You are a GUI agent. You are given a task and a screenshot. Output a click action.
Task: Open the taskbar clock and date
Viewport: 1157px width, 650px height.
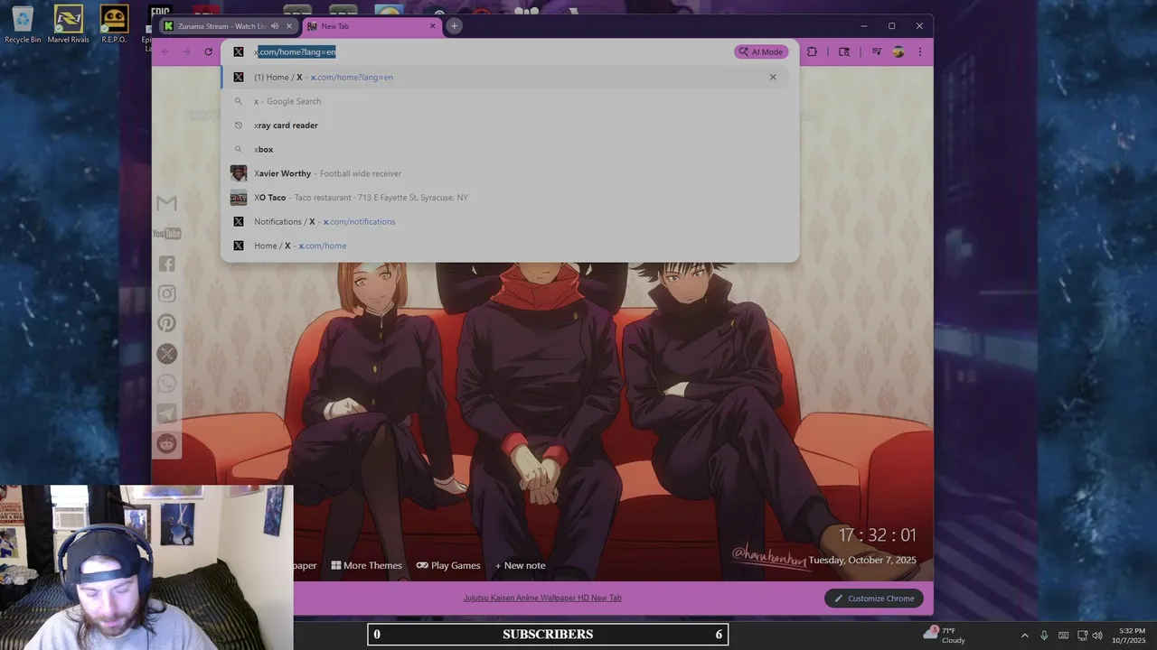pyautogui.click(x=1131, y=636)
